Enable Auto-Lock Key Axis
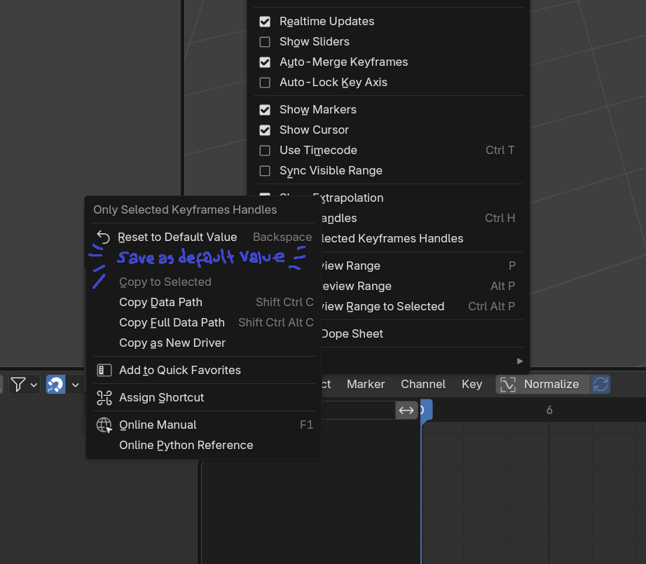646x564 pixels. pos(265,83)
